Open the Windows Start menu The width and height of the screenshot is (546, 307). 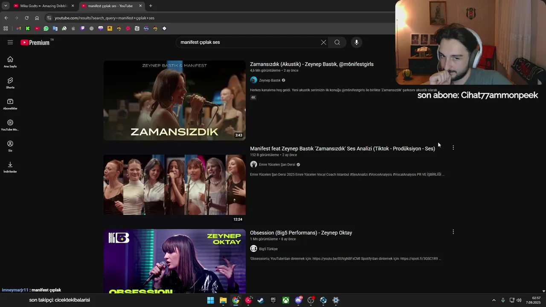pyautogui.click(x=211, y=300)
